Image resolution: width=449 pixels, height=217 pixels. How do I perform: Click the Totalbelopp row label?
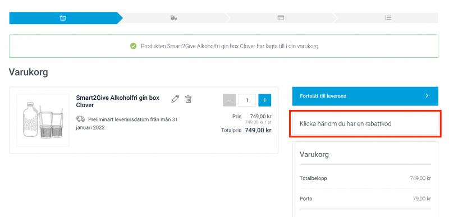[313, 178]
